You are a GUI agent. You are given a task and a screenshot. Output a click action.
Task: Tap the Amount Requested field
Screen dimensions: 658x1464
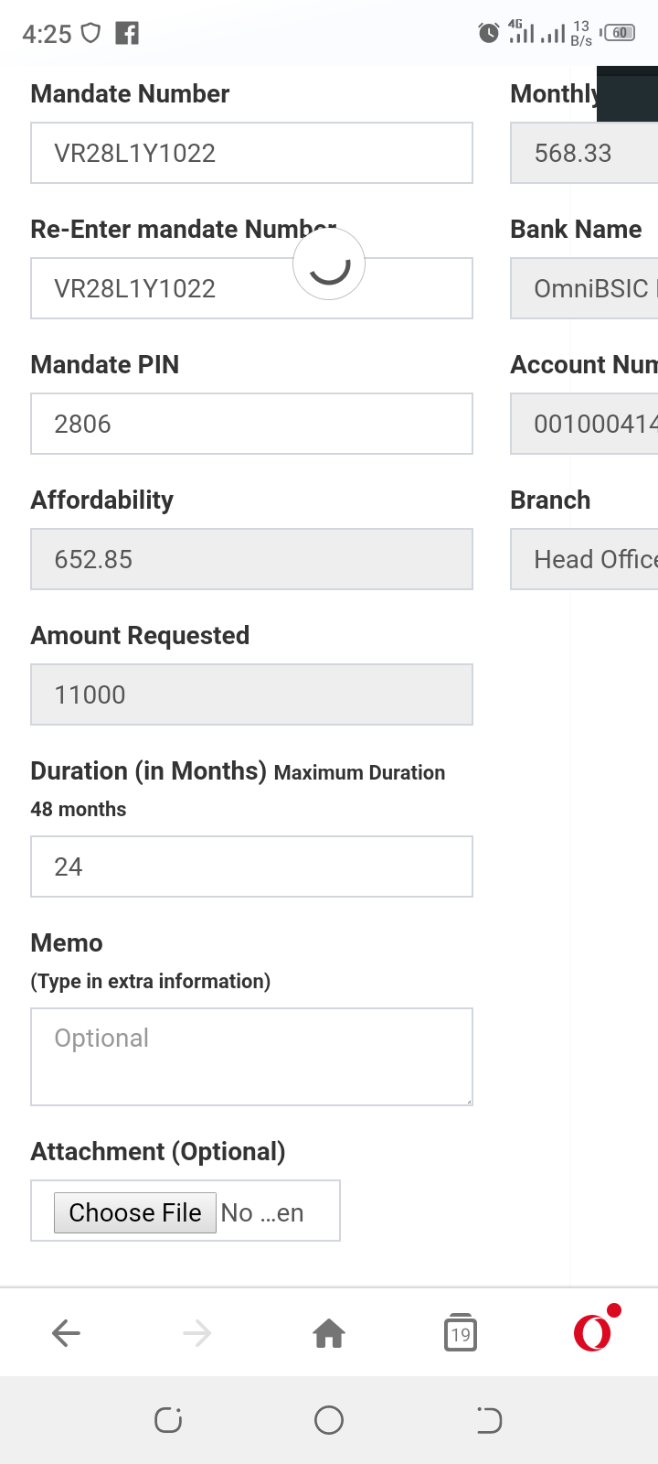(251, 694)
